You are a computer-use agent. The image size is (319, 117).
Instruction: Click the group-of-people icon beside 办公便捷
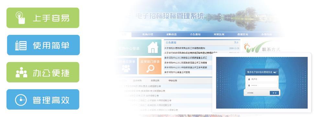[x=21, y=72]
